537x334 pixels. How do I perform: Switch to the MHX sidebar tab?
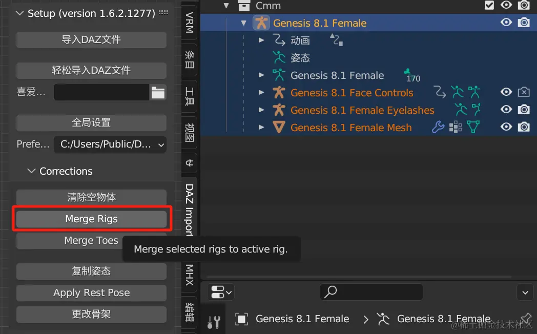click(x=189, y=275)
